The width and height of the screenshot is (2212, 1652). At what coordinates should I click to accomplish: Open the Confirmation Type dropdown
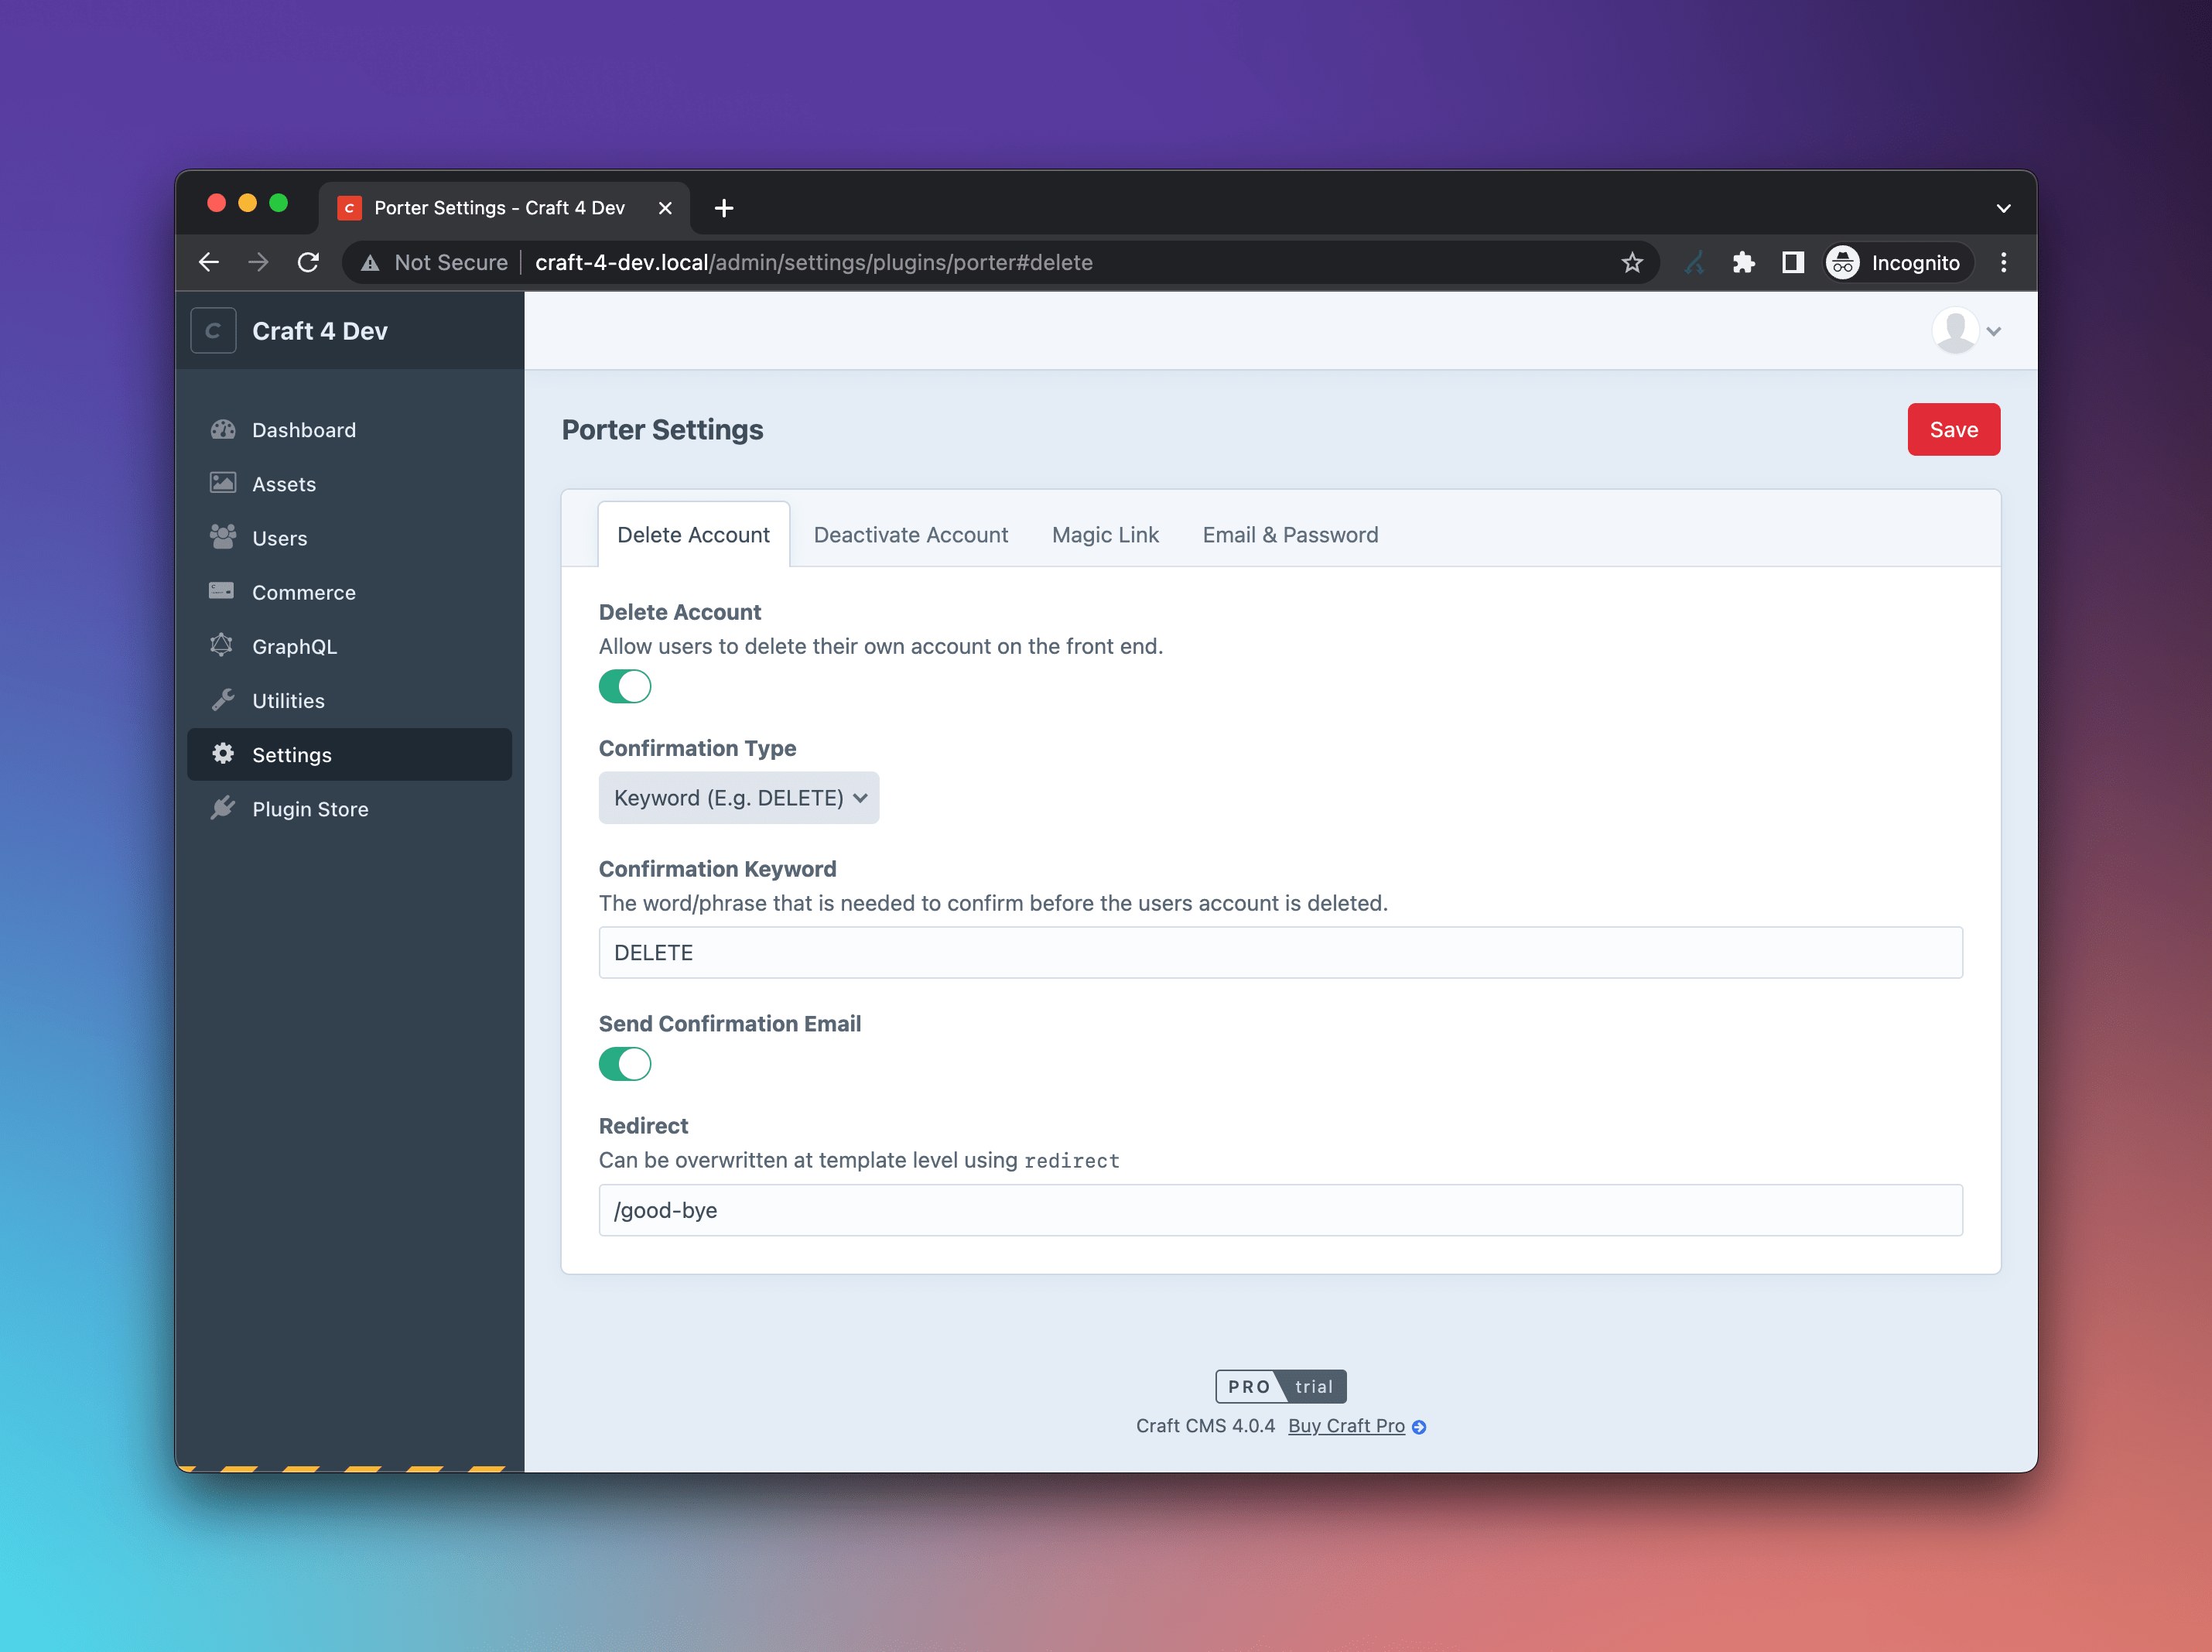pyautogui.click(x=739, y=798)
